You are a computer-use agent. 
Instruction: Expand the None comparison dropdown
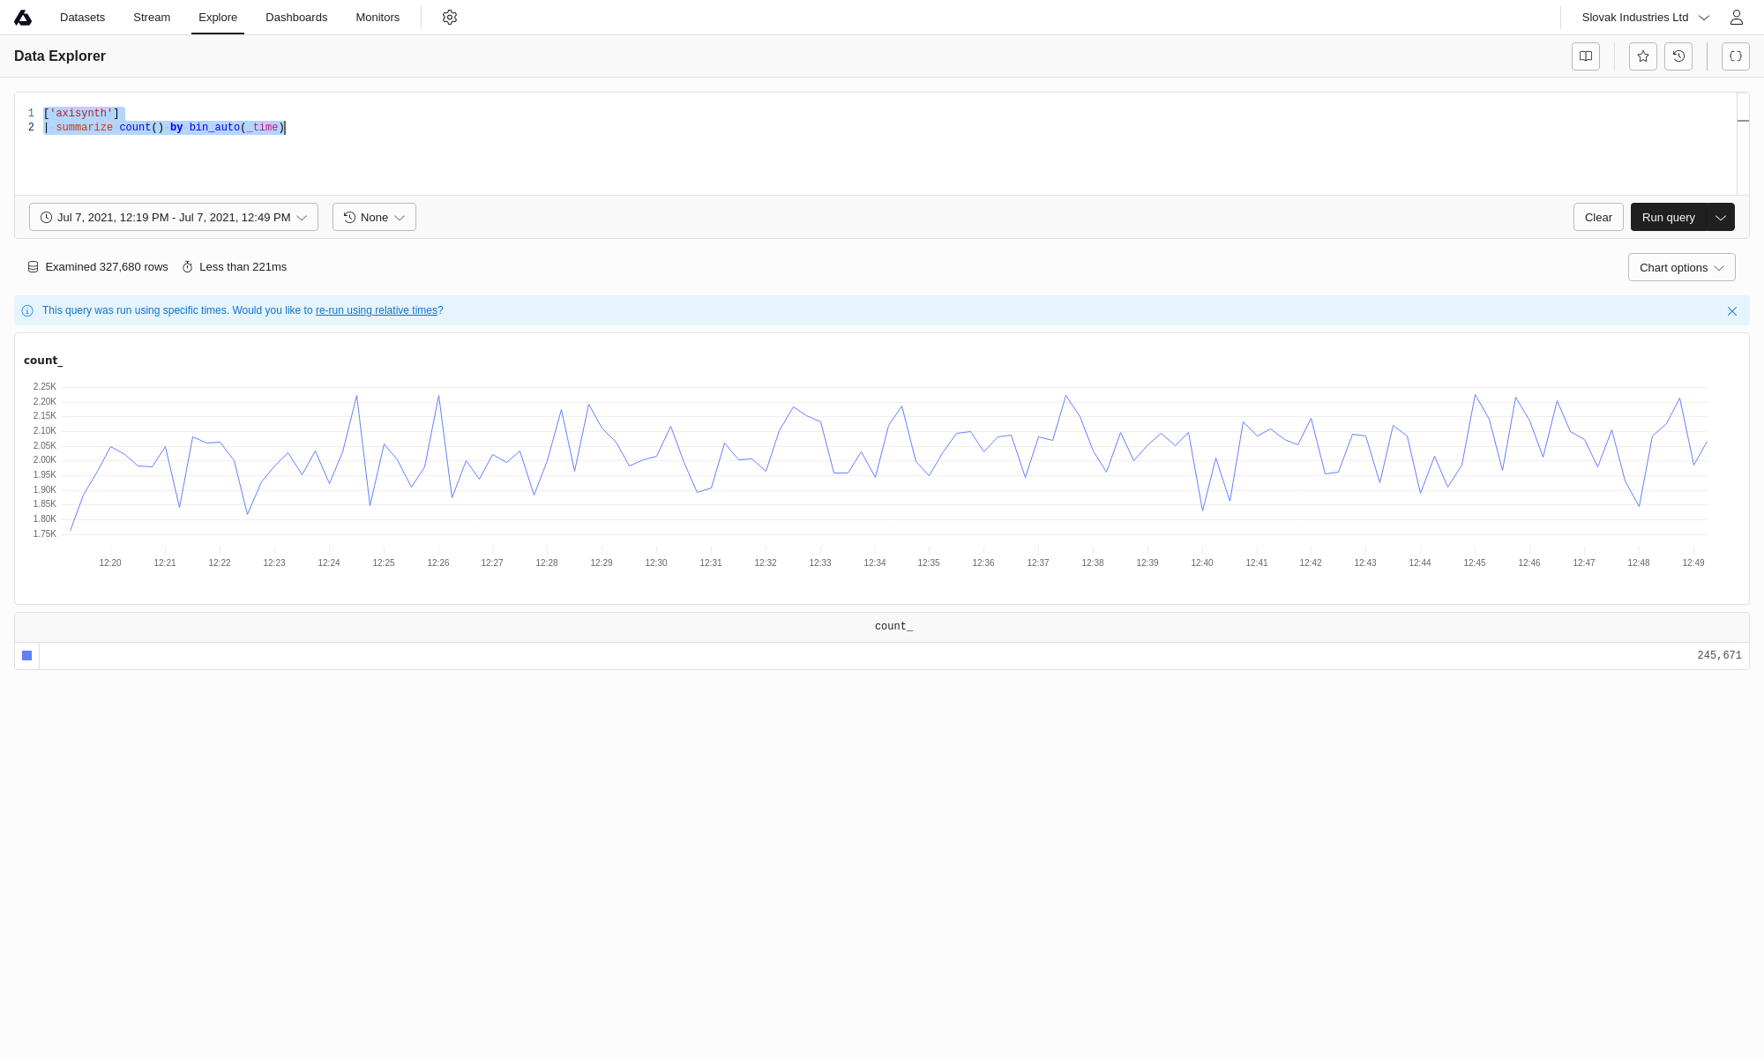[x=374, y=218]
